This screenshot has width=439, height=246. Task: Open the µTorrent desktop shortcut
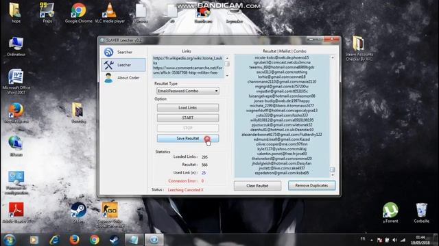tap(390, 213)
